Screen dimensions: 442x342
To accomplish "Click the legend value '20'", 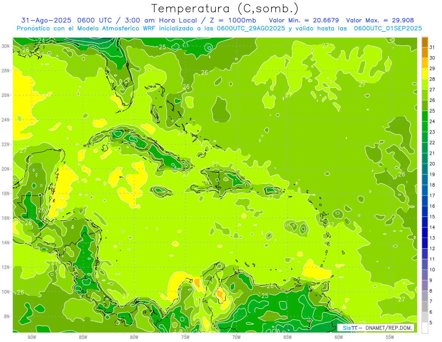I will (432, 164).
